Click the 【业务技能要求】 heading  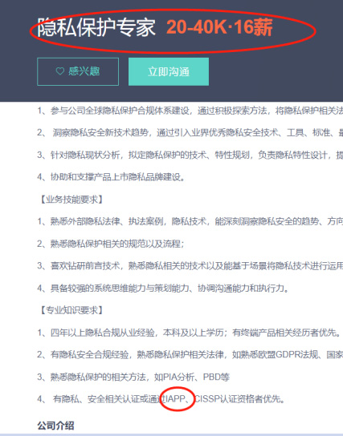tap(70, 200)
